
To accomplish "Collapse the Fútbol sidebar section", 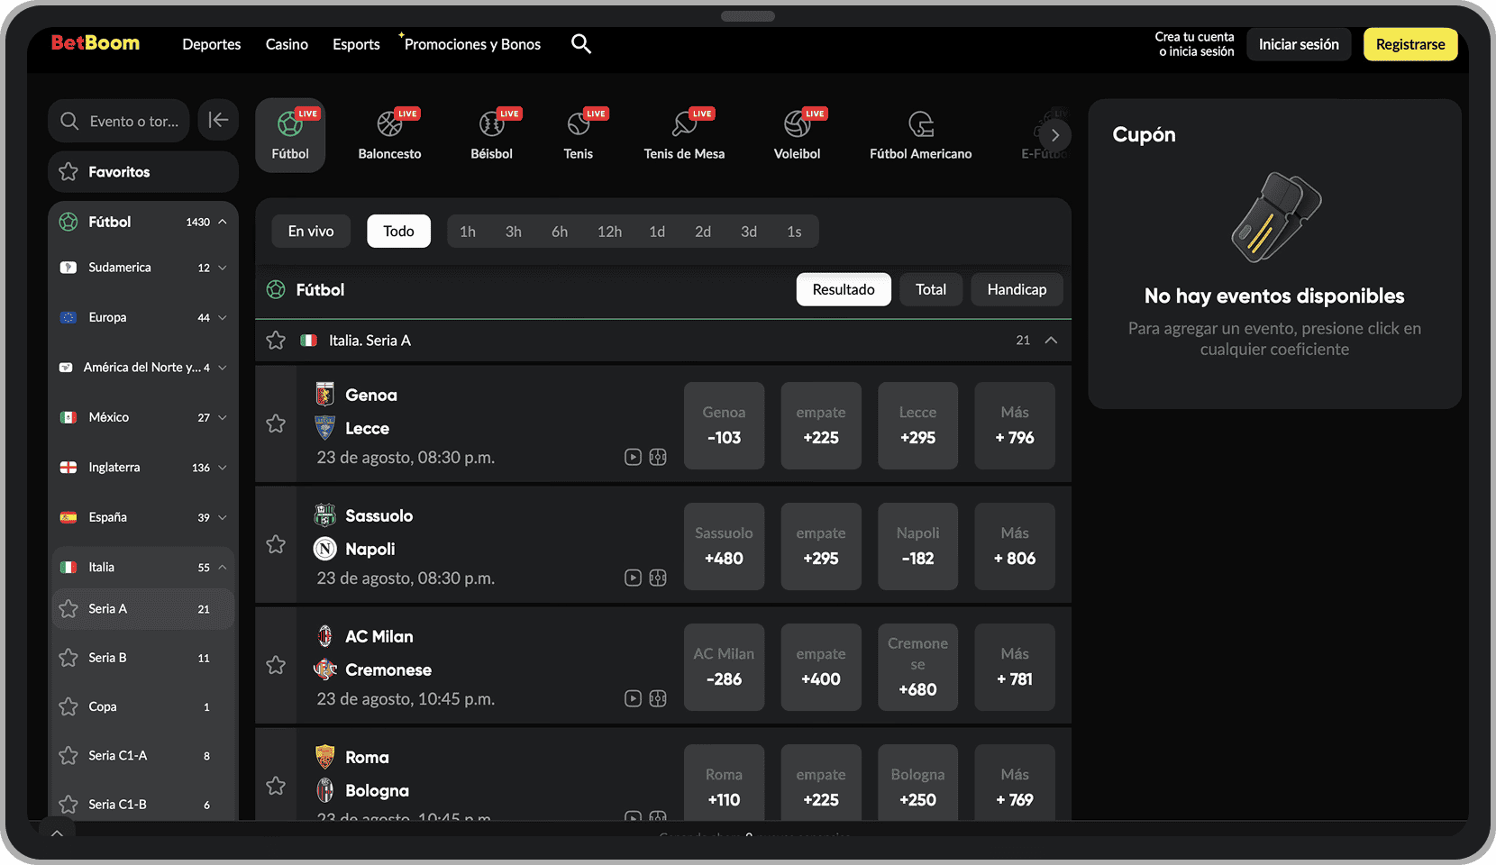I will [x=223, y=222].
